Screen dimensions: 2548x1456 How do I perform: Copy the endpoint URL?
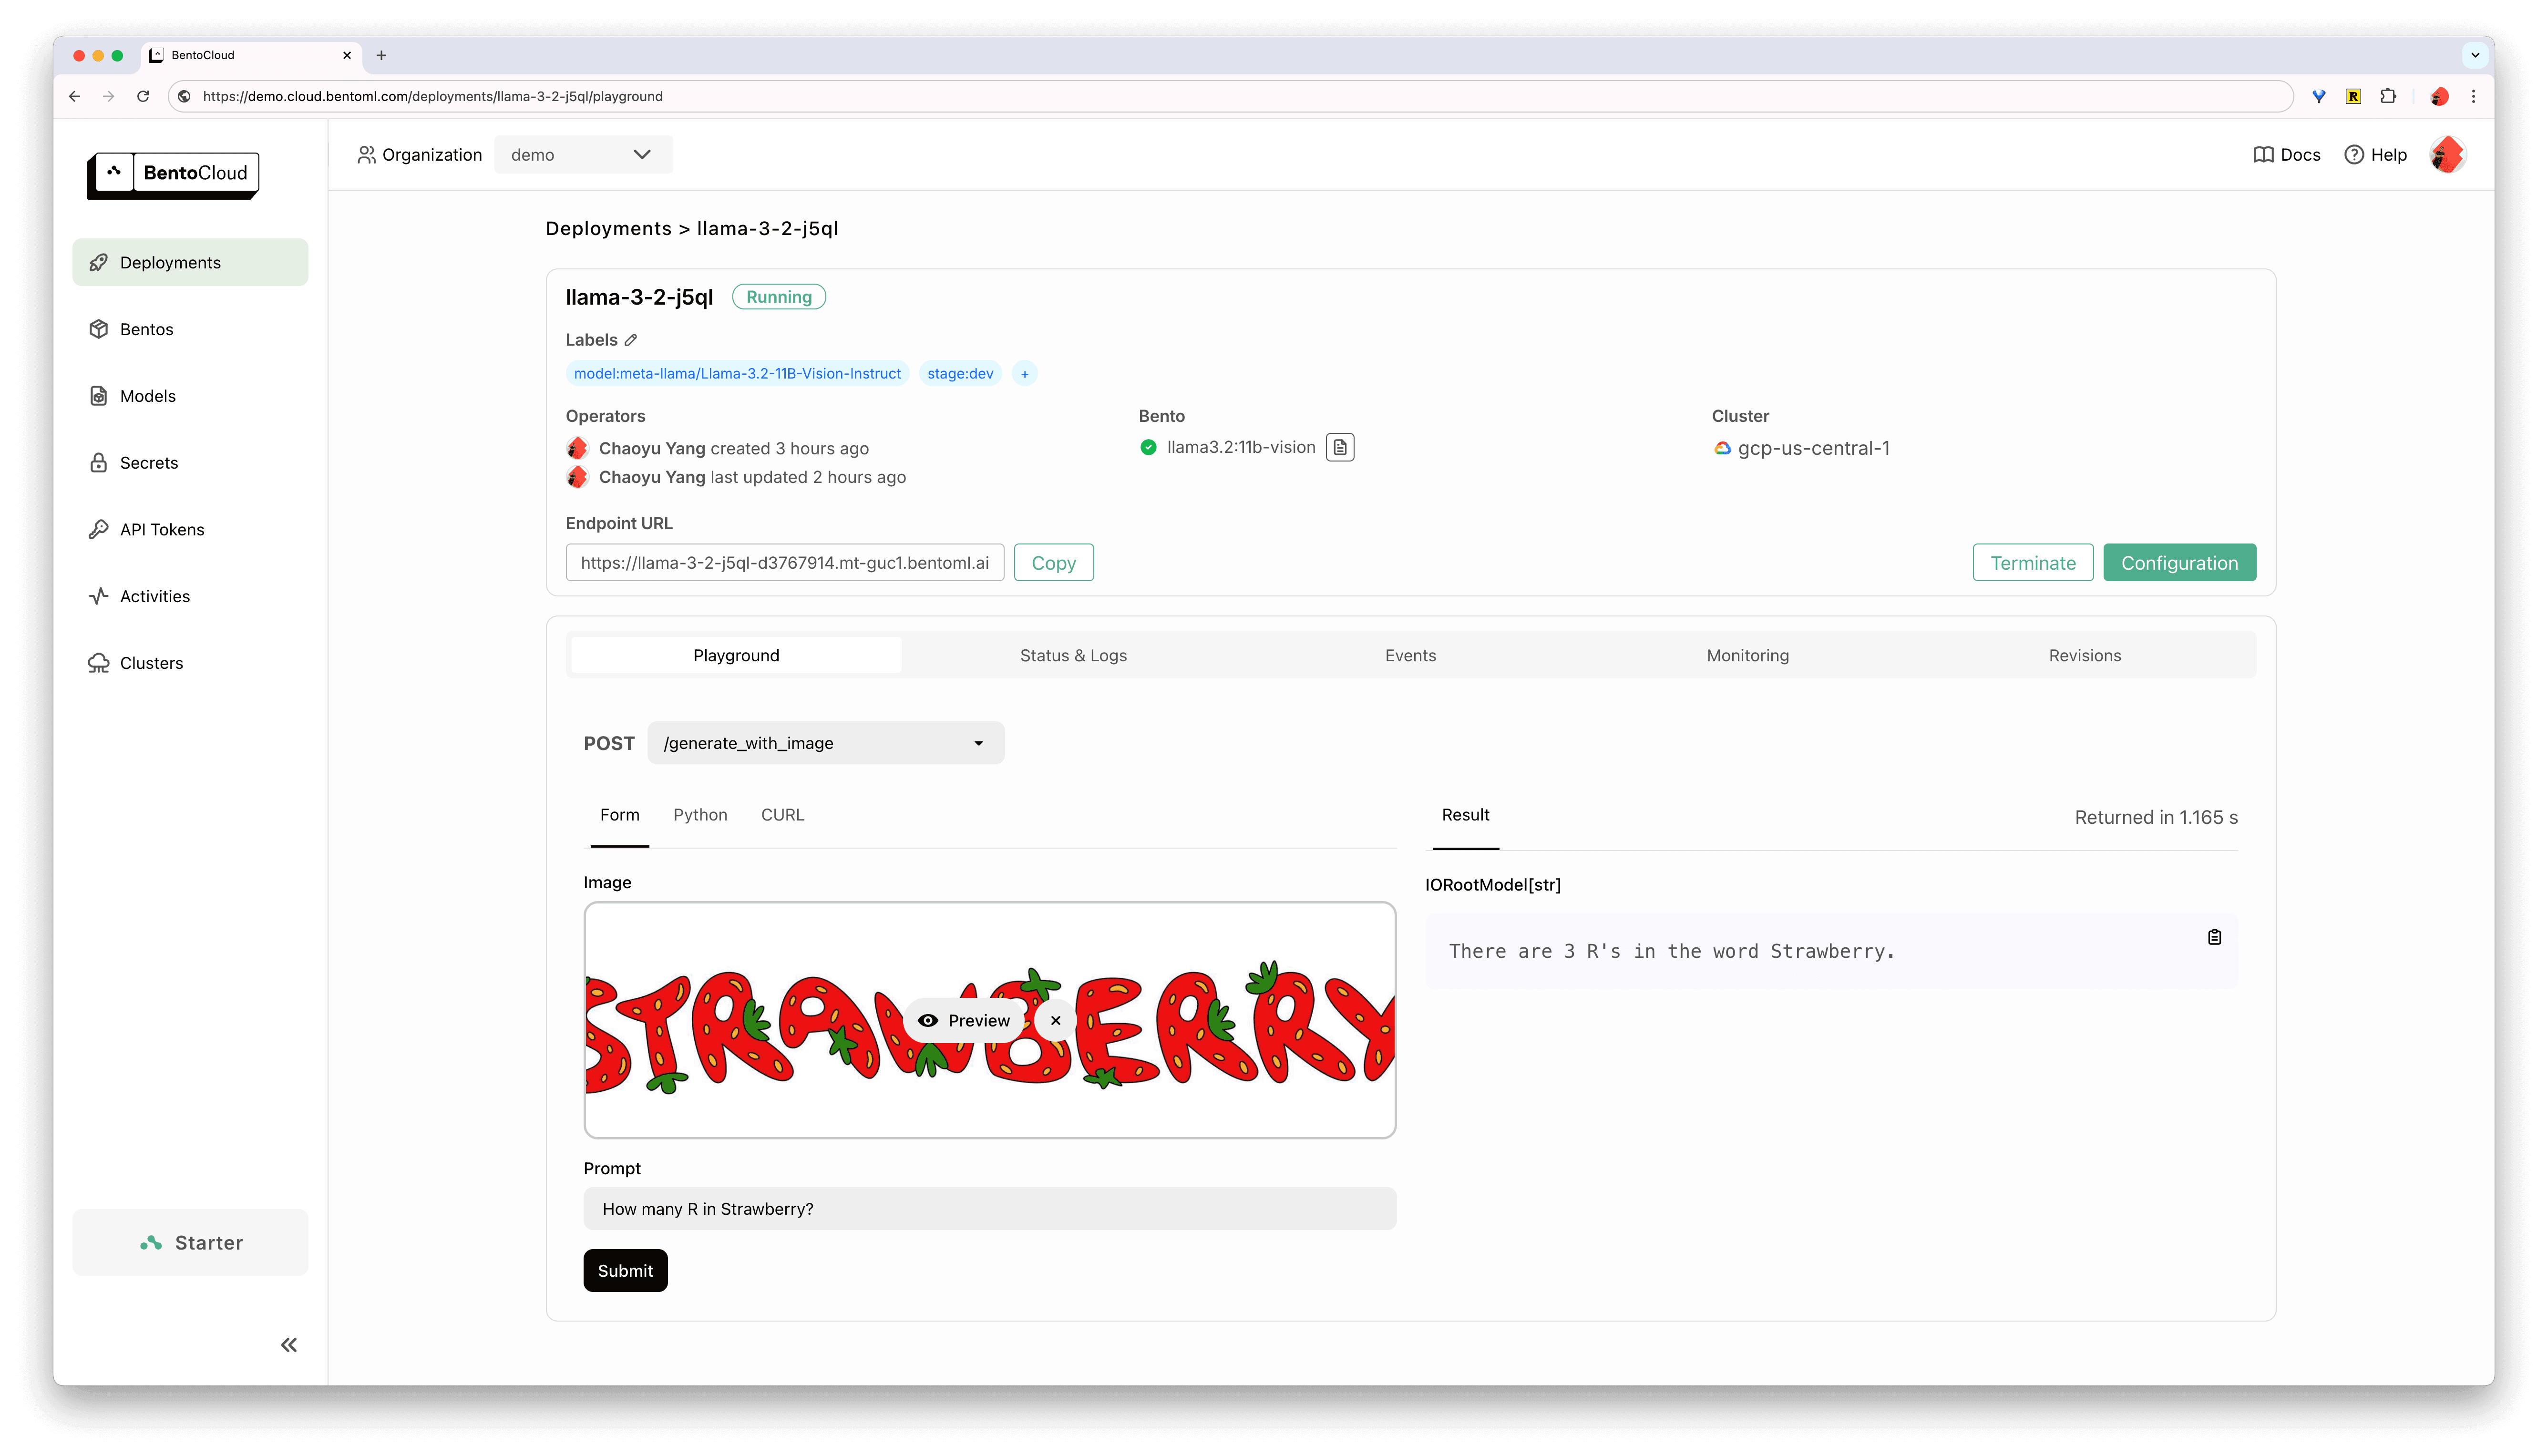click(1053, 562)
